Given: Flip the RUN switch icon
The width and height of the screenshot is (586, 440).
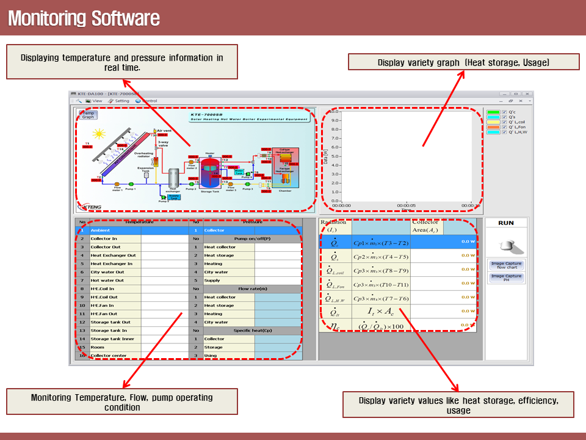Looking at the screenshot, I should [x=506, y=245].
